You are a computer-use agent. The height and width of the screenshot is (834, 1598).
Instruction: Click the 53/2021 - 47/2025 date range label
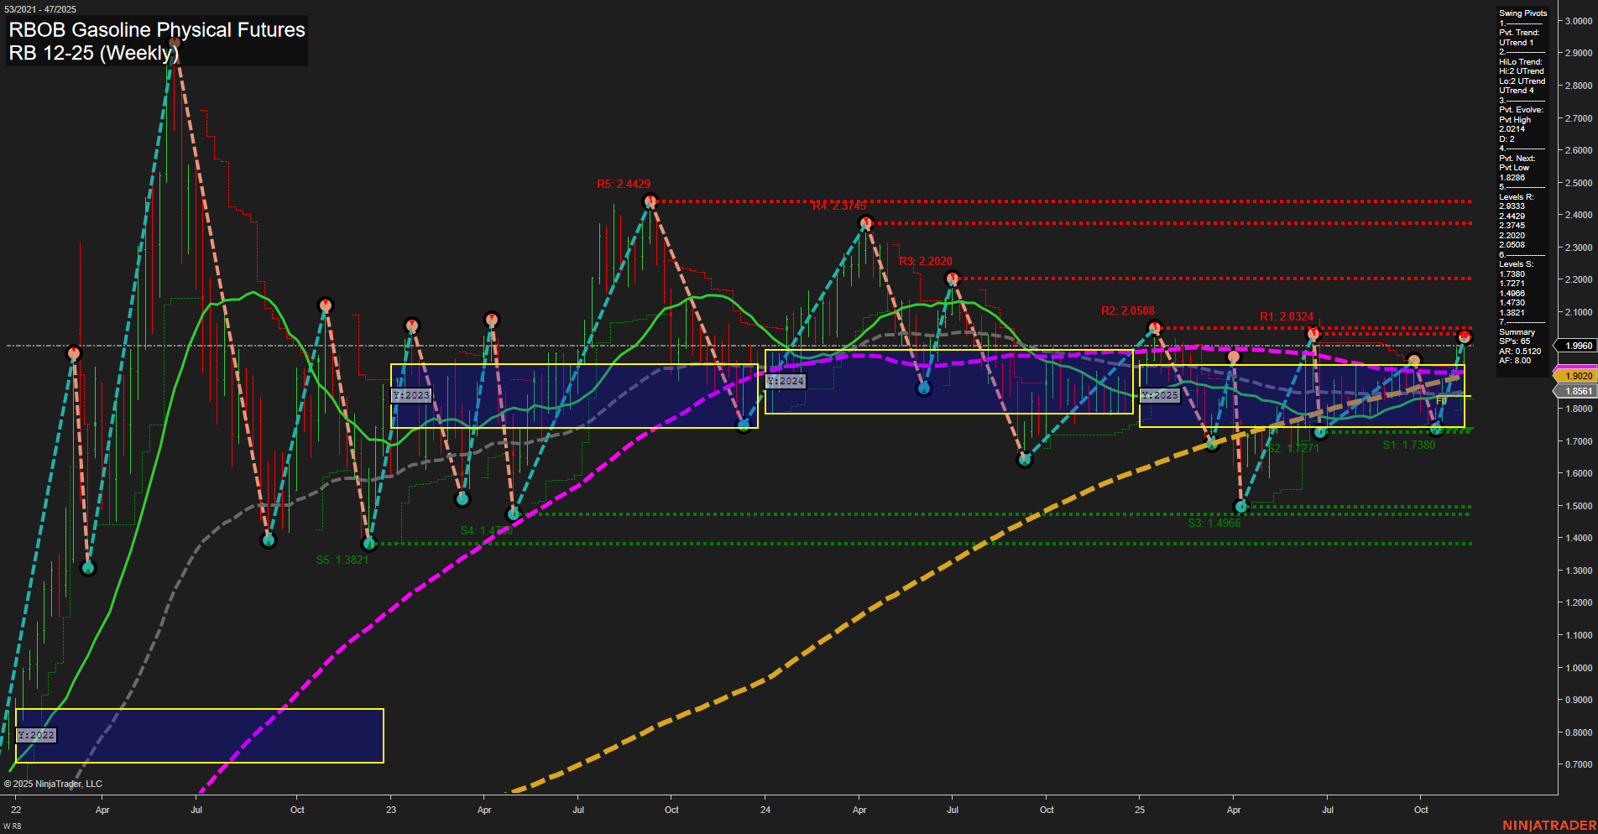tap(39, 8)
